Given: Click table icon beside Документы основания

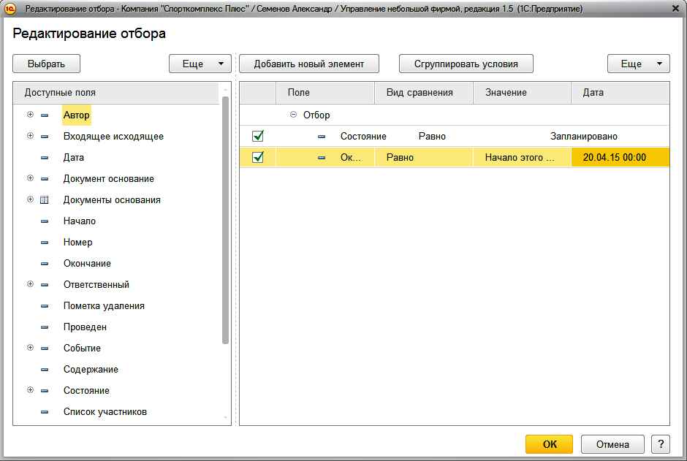Looking at the screenshot, I should (45, 200).
